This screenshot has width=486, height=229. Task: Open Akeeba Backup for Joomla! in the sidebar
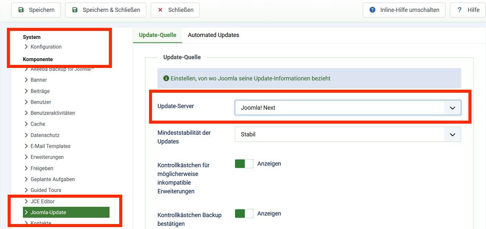(63, 69)
